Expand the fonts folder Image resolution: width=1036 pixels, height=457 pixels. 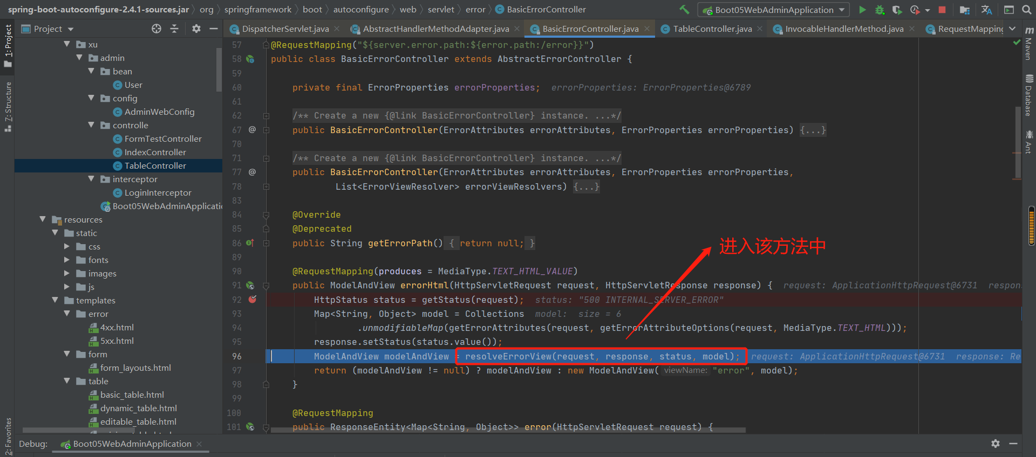pos(67,260)
